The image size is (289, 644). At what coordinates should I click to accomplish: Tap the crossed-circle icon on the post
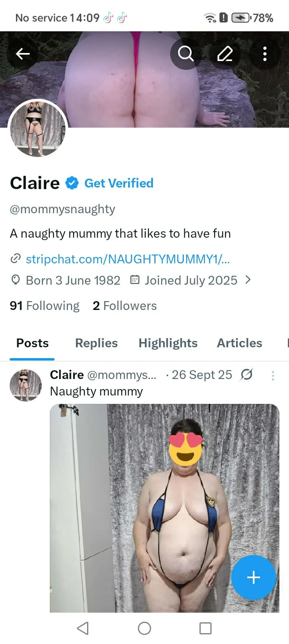[246, 375]
